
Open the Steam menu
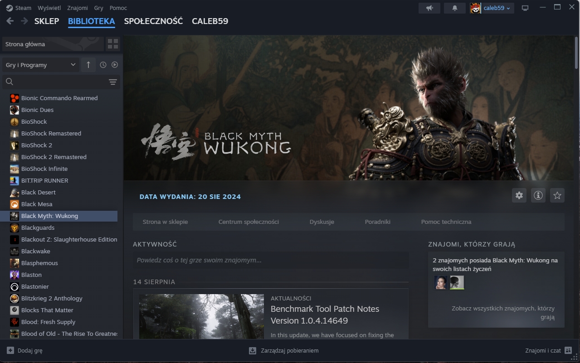[x=23, y=8]
